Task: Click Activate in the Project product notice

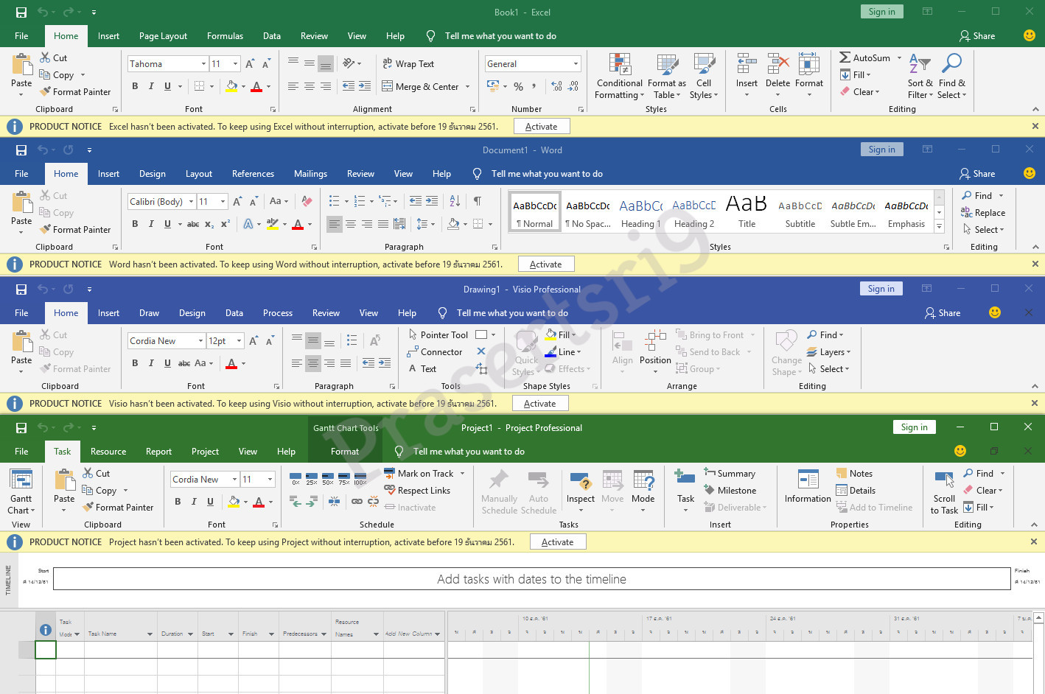Action: tap(557, 542)
